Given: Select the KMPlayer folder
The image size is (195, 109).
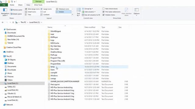Looking at the screenshot, I should 54,37.
